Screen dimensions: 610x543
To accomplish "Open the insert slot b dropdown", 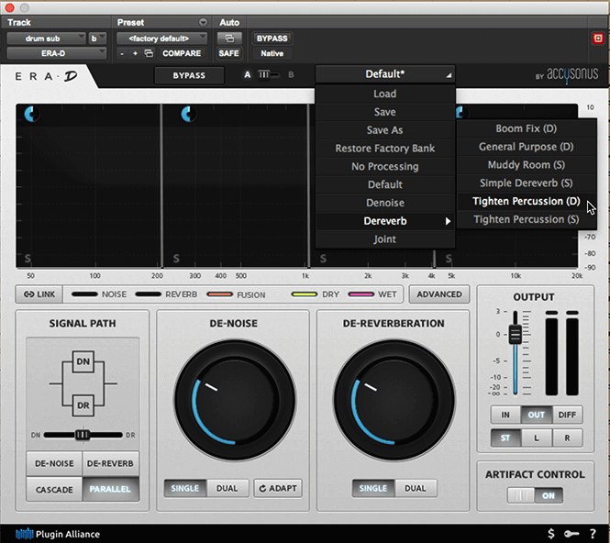I will point(97,39).
